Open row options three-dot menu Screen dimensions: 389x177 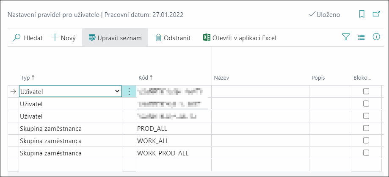129,91
